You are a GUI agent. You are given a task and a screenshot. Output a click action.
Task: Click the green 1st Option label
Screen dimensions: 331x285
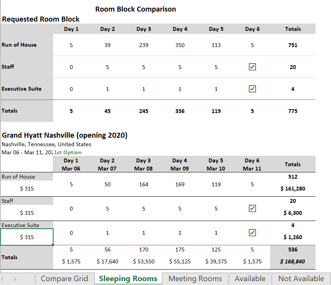pyautogui.click(x=68, y=152)
